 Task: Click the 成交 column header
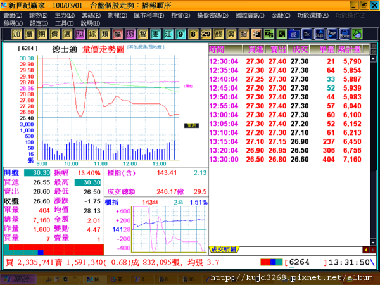298,49
